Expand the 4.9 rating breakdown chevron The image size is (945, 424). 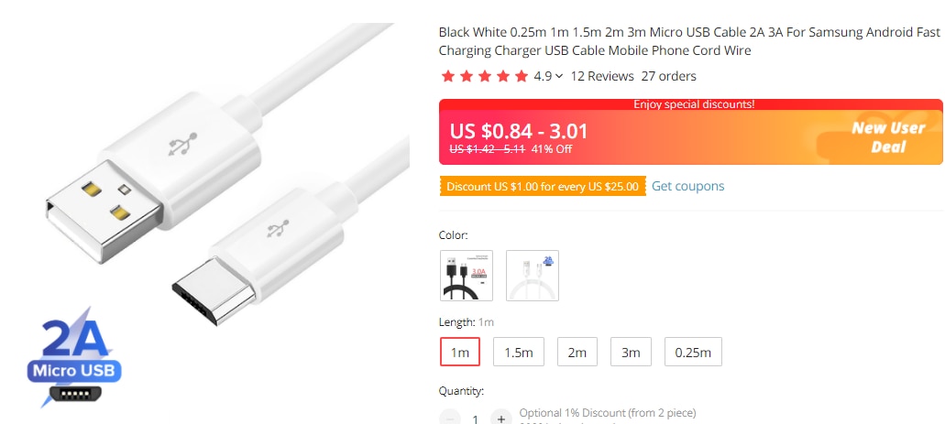[559, 77]
